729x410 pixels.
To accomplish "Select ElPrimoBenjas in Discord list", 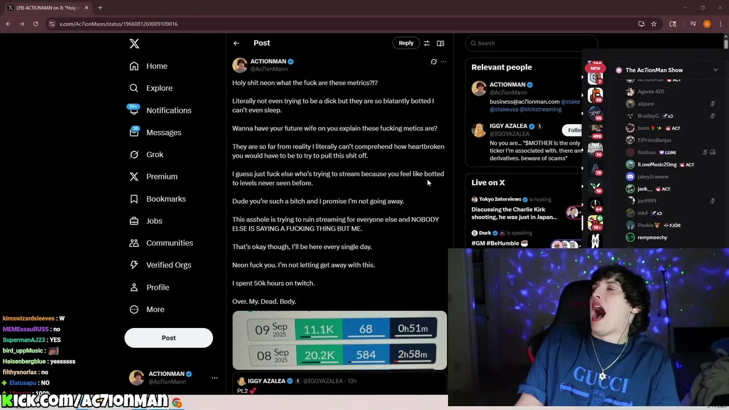I will pyautogui.click(x=649, y=140).
